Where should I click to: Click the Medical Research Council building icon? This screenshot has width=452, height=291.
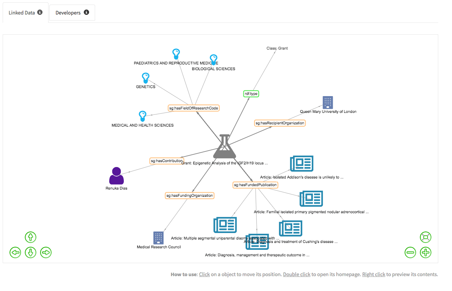(x=158, y=238)
